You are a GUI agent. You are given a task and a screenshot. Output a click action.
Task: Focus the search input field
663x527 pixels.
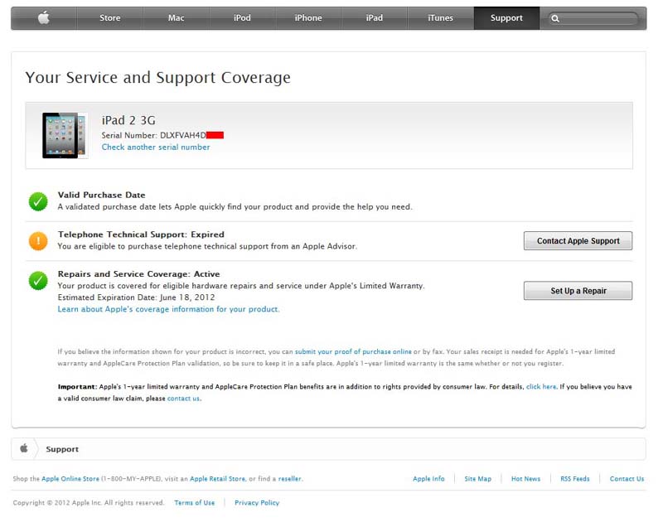[x=593, y=18]
